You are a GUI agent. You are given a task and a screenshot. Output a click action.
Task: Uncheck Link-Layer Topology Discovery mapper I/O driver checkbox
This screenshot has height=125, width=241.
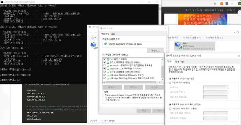(x=105, y=78)
